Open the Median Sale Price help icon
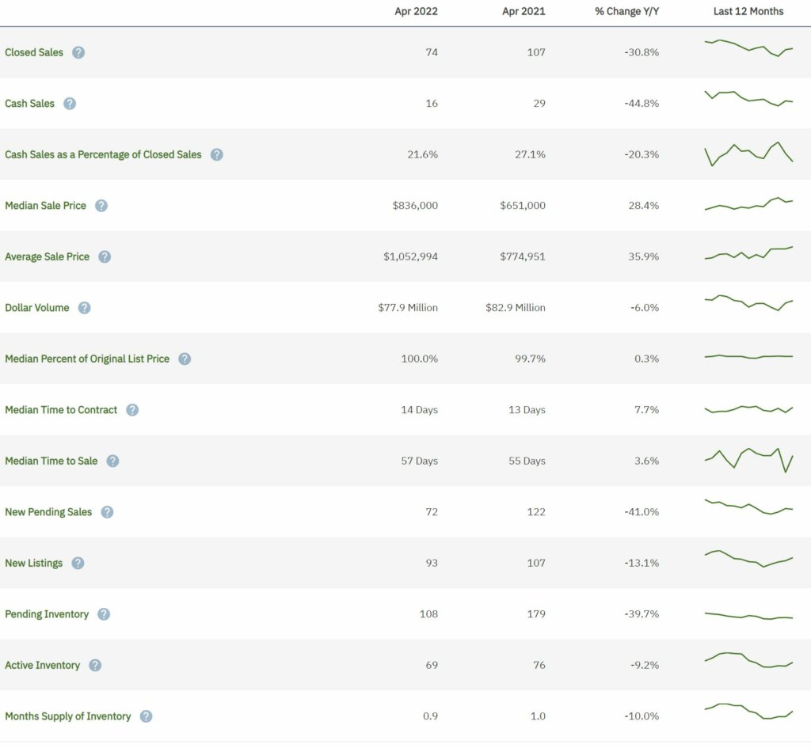This screenshot has height=748, width=811. point(101,205)
